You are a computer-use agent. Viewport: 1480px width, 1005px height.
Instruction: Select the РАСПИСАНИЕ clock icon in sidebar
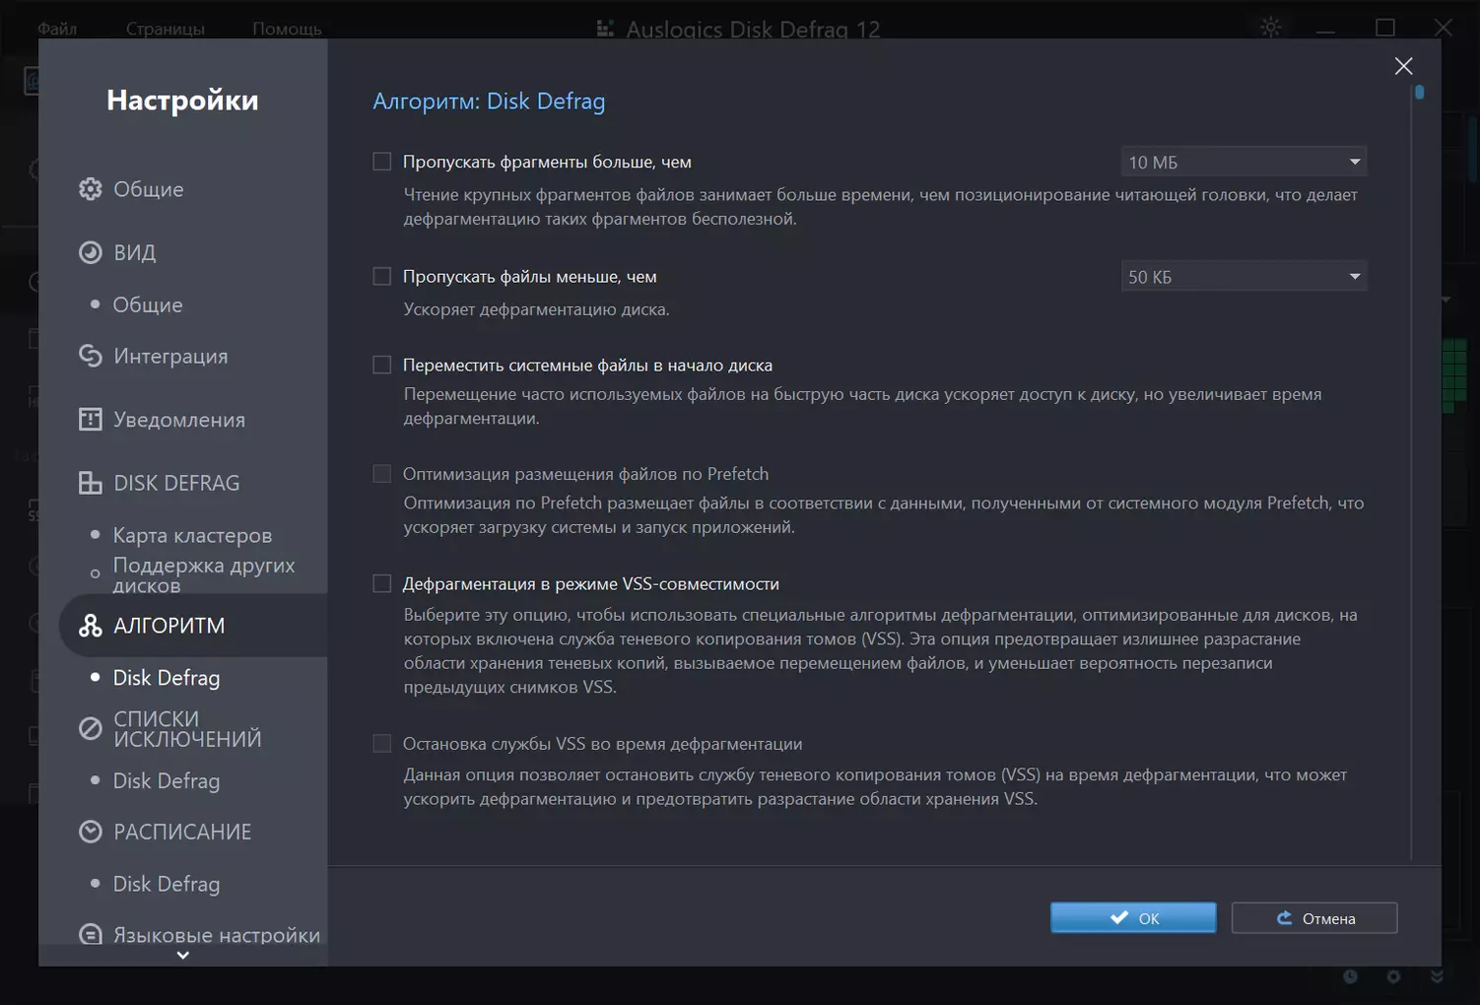point(91,832)
